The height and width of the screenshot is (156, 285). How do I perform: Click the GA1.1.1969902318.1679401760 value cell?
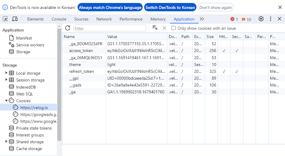pos(136,92)
